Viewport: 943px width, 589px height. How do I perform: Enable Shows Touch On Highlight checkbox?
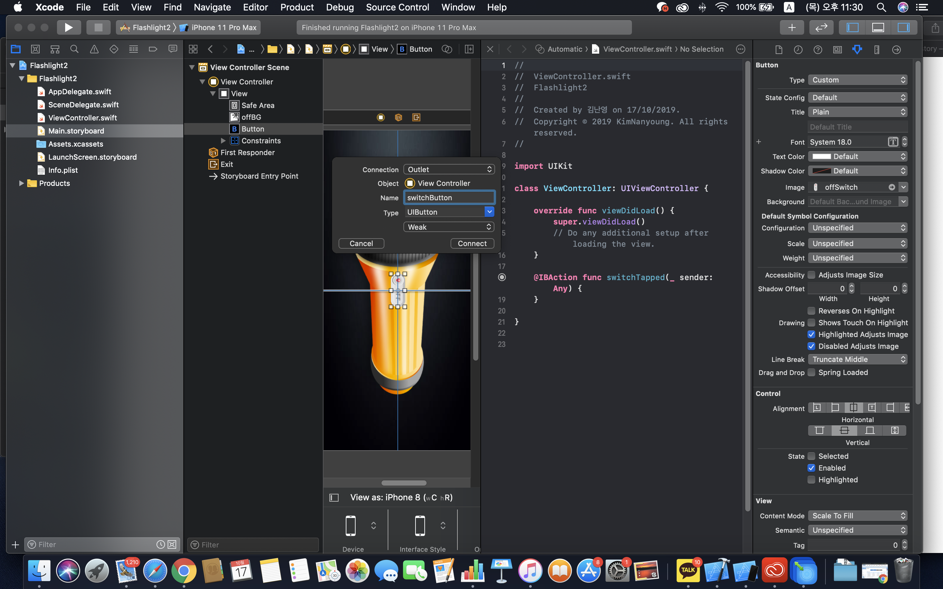point(811,323)
